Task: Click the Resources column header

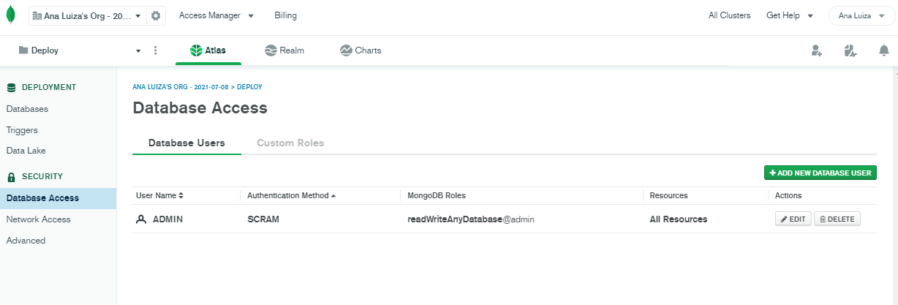Action: pyautogui.click(x=668, y=195)
